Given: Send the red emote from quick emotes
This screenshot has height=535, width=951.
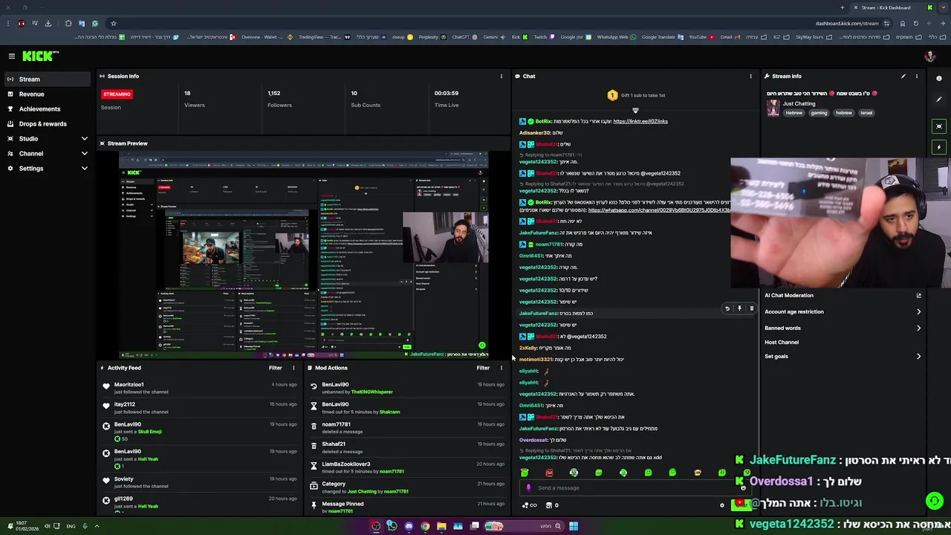Looking at the screenshot, I should [x=549, y=473].
